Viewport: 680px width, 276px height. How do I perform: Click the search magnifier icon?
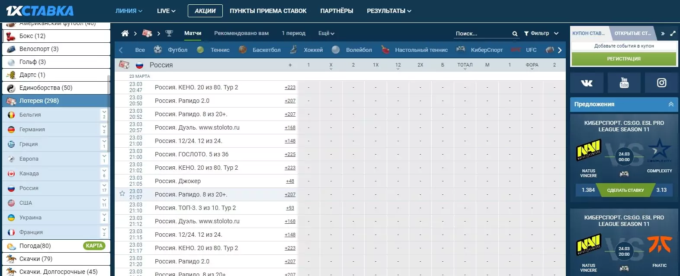pyautogui.click(x=515, y=34)
